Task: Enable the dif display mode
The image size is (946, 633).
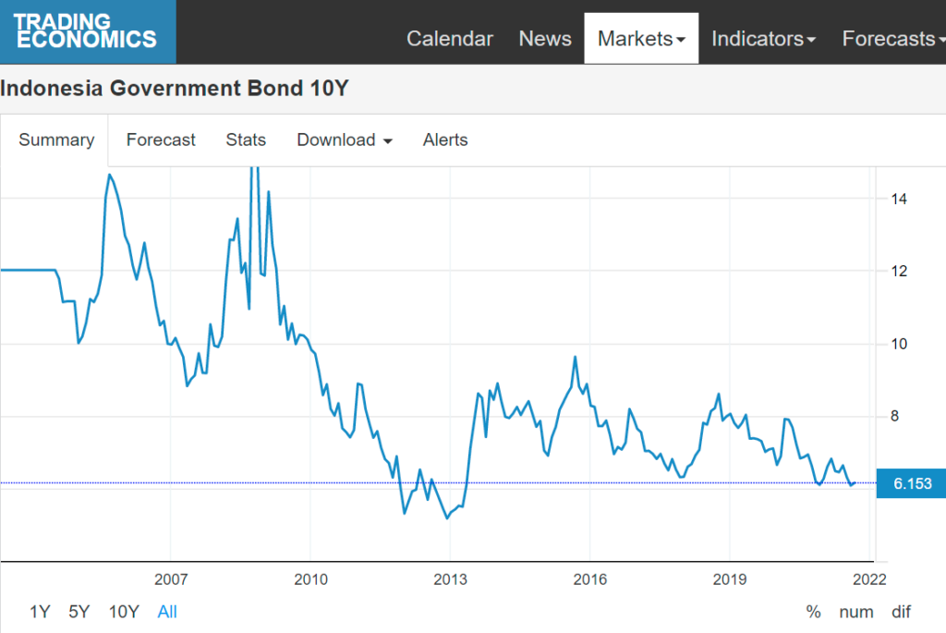Action: [x=901, y=612]
